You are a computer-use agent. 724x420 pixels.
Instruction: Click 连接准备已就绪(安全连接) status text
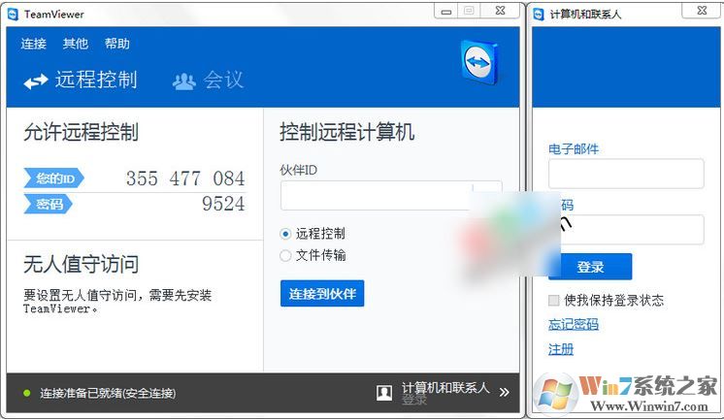coord(108,393)
